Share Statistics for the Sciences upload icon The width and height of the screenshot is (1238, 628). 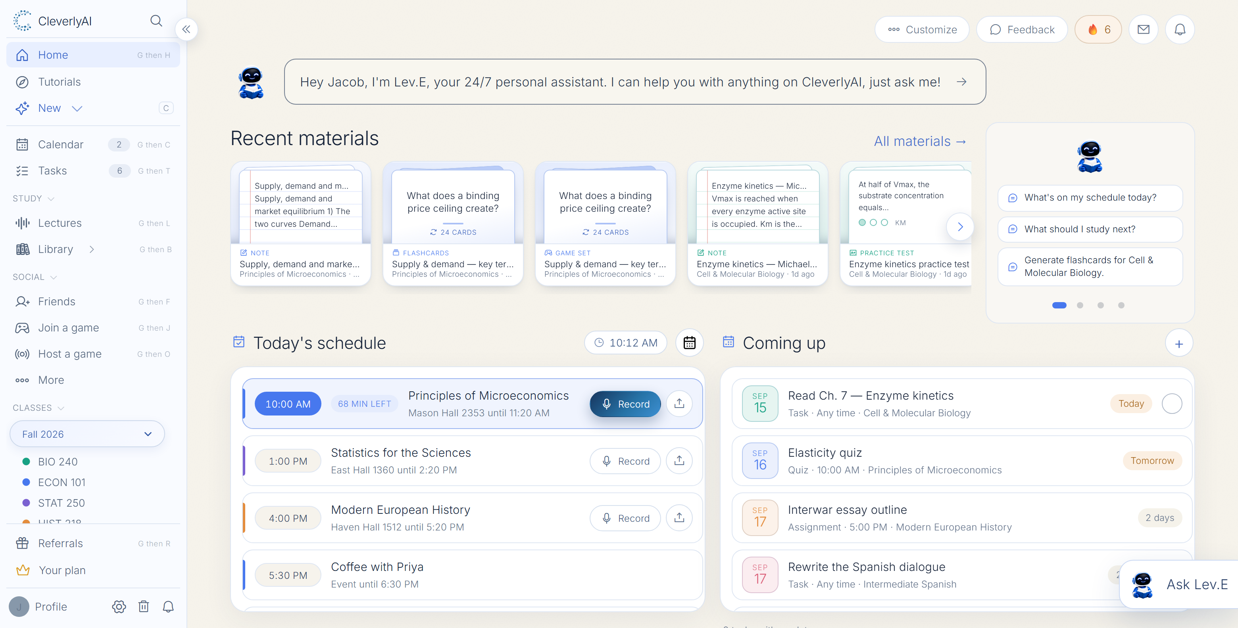679,460
